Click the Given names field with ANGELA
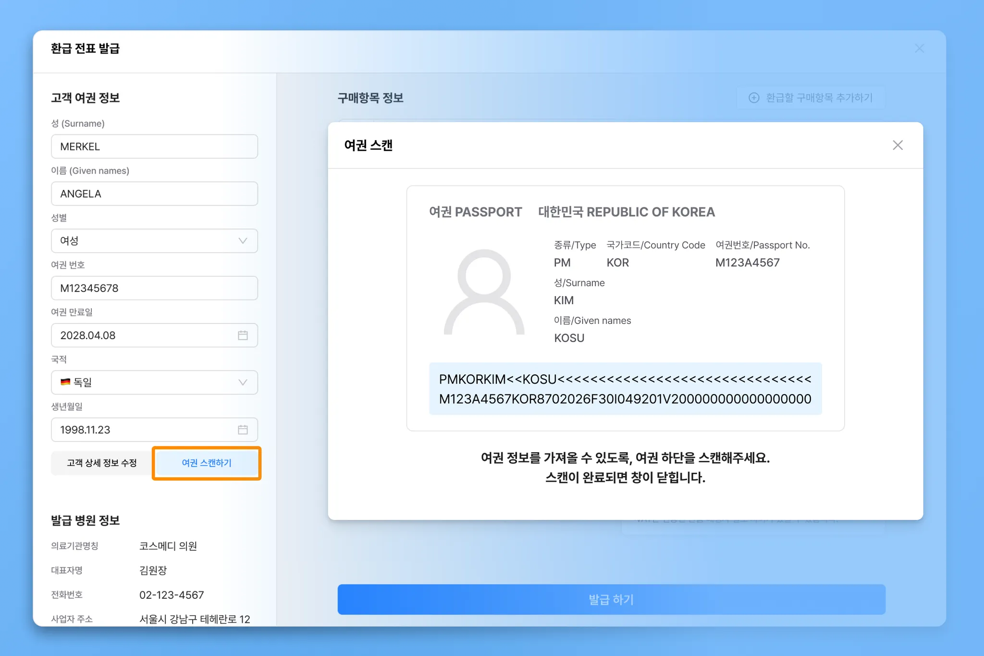 click(154, 194)
